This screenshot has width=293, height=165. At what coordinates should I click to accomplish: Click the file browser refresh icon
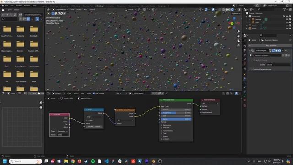tap(15, 14)
